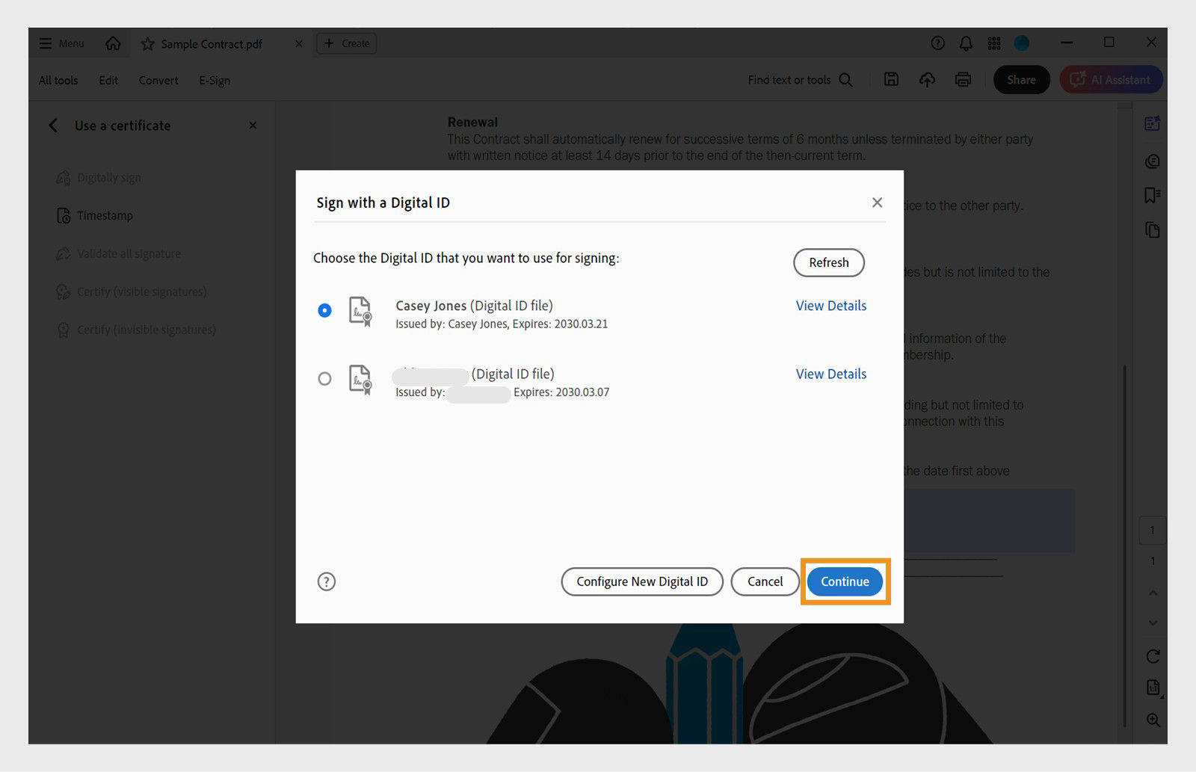1196x772 pixels.
Task: Open the notifications bell
Action: (x=965, y=43)
